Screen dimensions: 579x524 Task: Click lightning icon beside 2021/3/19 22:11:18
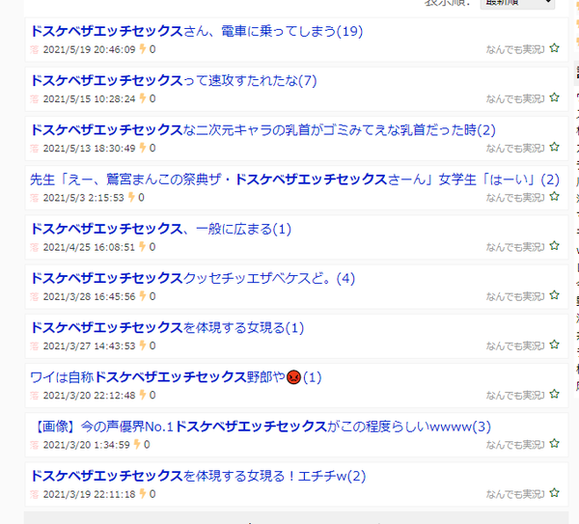click(143, 494)
